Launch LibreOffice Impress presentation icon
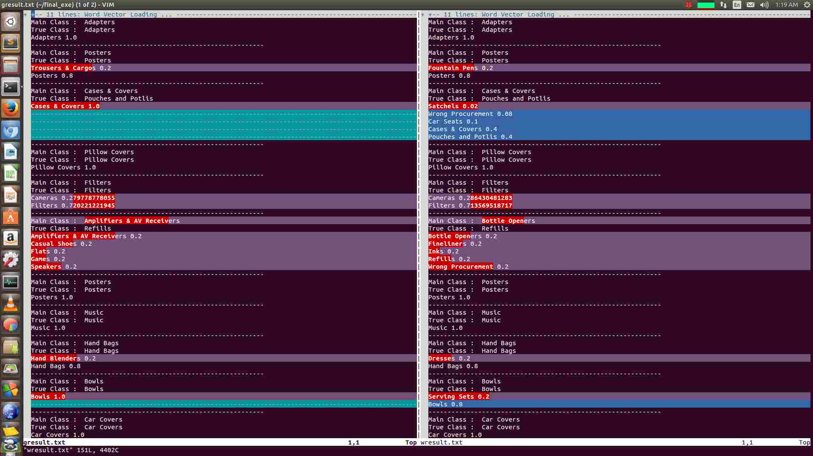813x456 pixels. [x=11, y=195]
